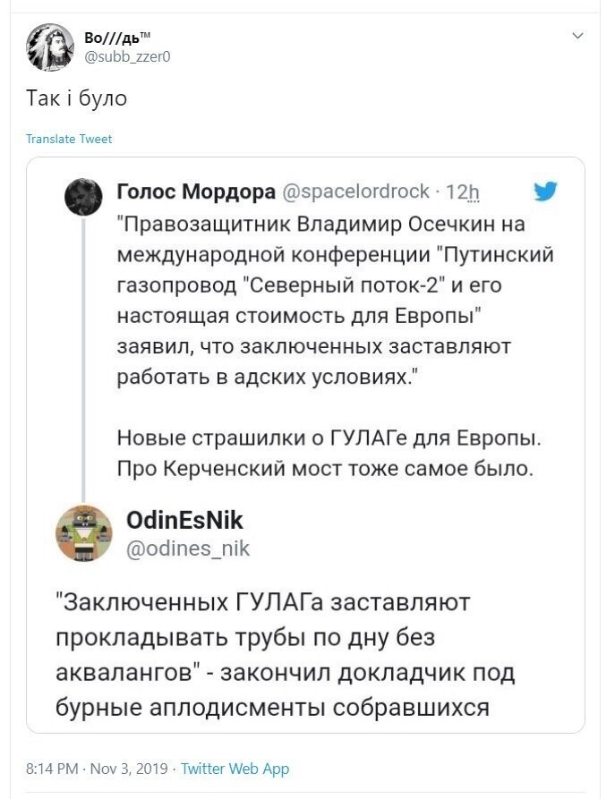
Task: Click the Голос Мордора avatar
Action: click(83, 197)
